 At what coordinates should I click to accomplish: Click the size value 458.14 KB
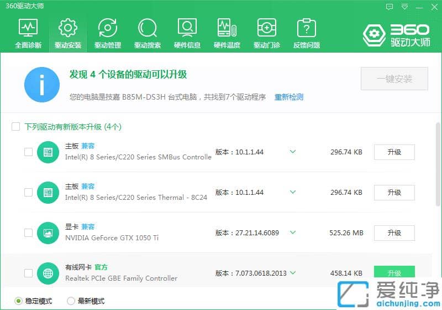tap(346, 273)
